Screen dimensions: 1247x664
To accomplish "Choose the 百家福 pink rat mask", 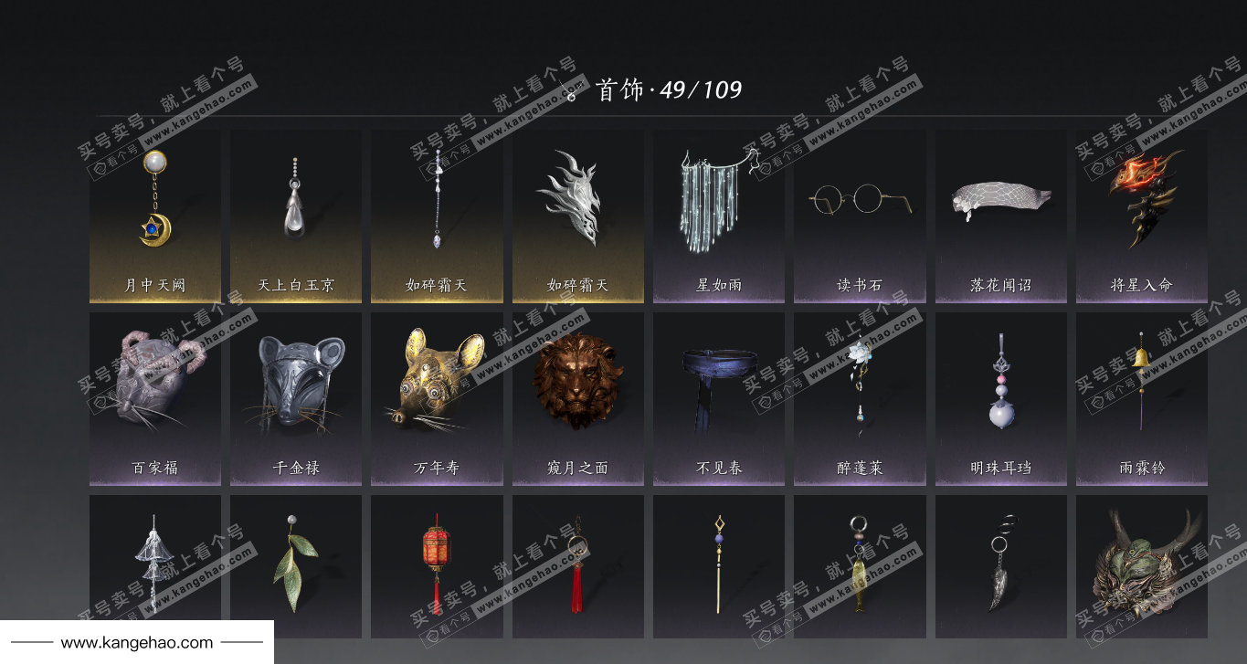I will [x=155, y=399].
